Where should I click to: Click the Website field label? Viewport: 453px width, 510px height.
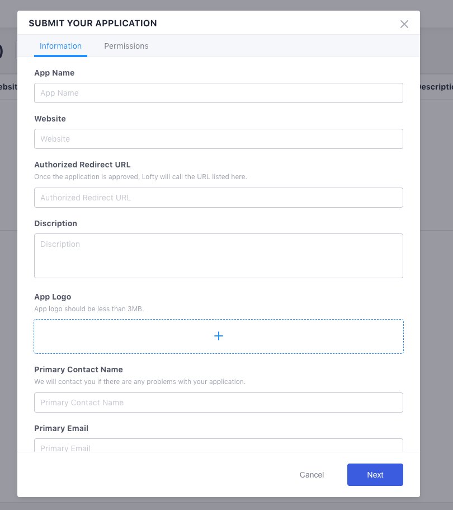50,119
